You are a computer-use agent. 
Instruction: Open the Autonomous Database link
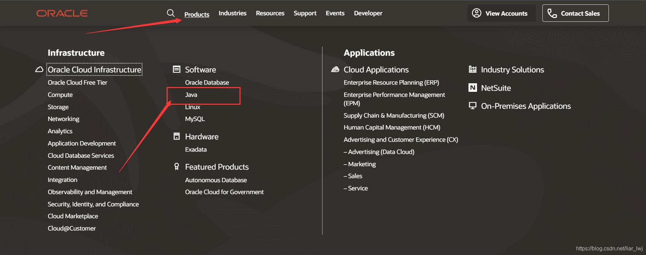[216, 180]
